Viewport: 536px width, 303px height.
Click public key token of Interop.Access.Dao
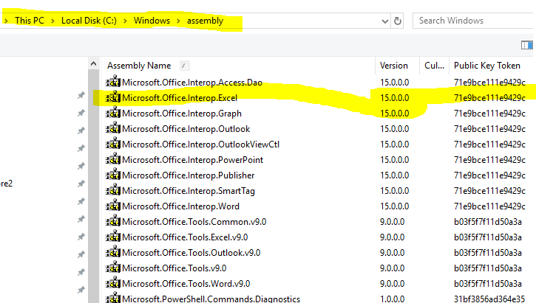(x=489, y=83)
